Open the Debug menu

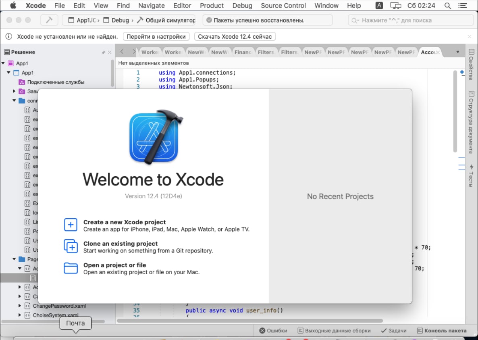pyautogui.click(x=242, y=6)
